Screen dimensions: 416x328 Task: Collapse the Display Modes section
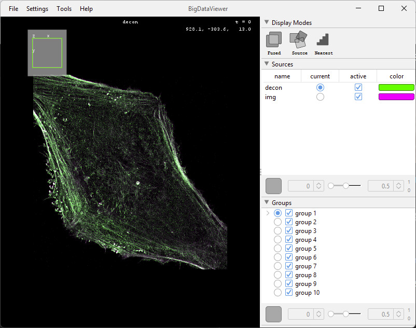(267, 22)
